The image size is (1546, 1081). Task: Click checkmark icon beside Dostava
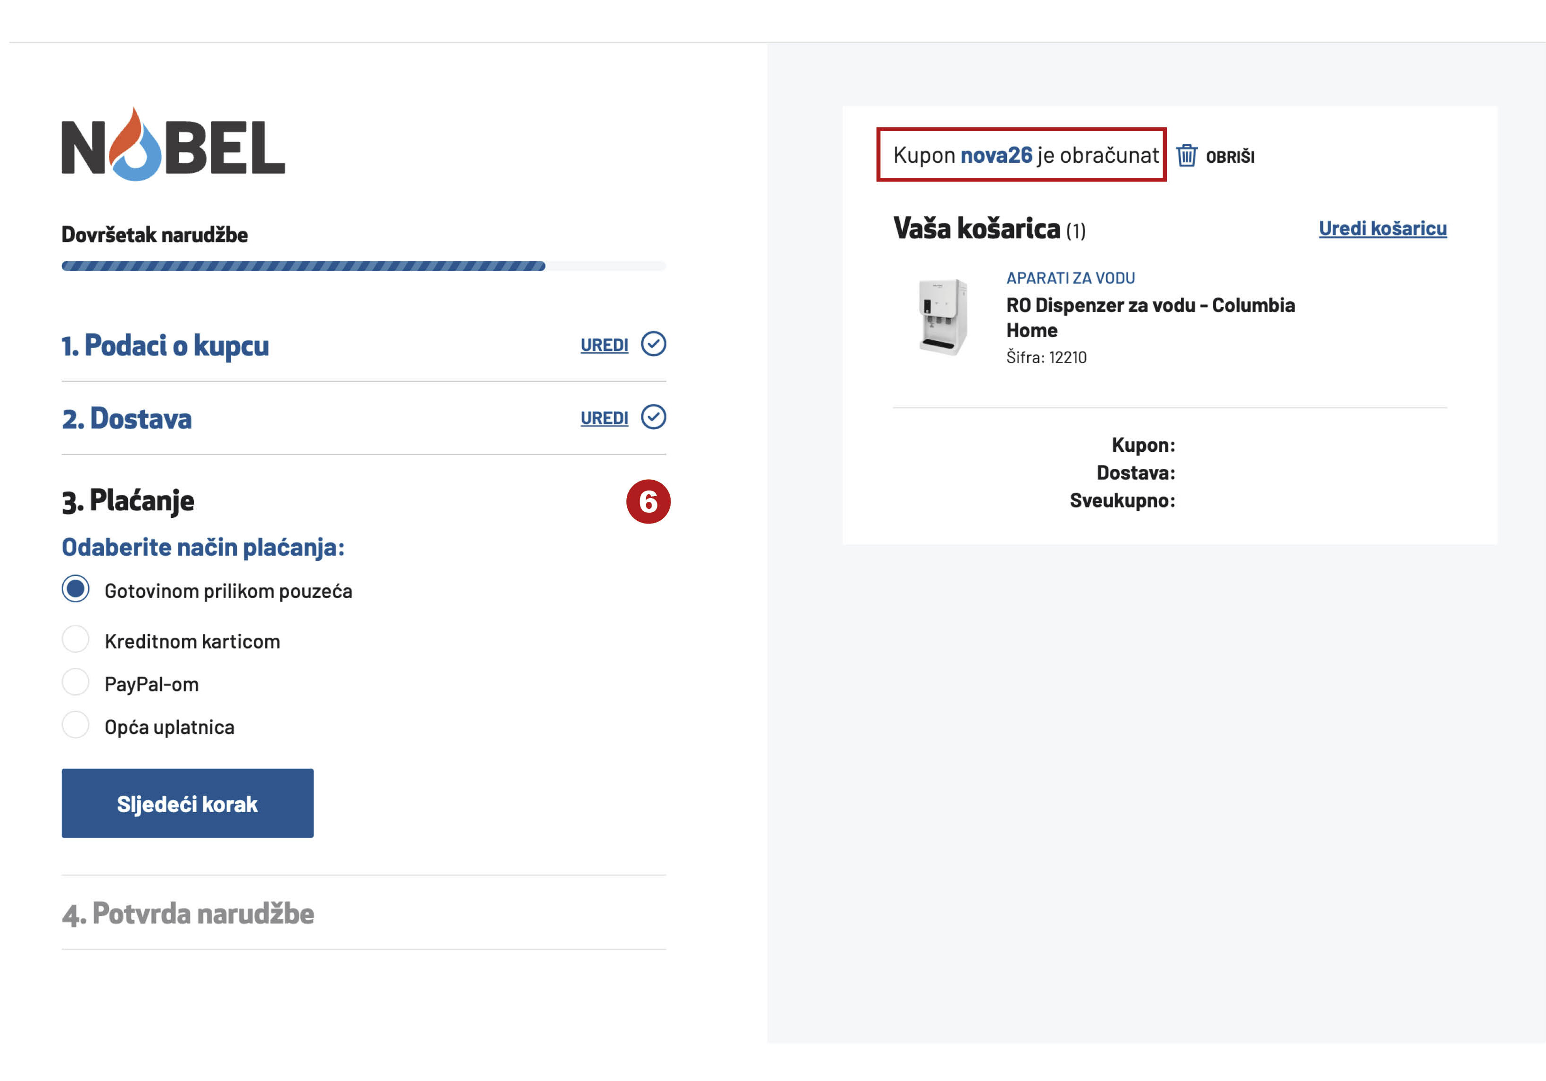[x=653, y=417]
